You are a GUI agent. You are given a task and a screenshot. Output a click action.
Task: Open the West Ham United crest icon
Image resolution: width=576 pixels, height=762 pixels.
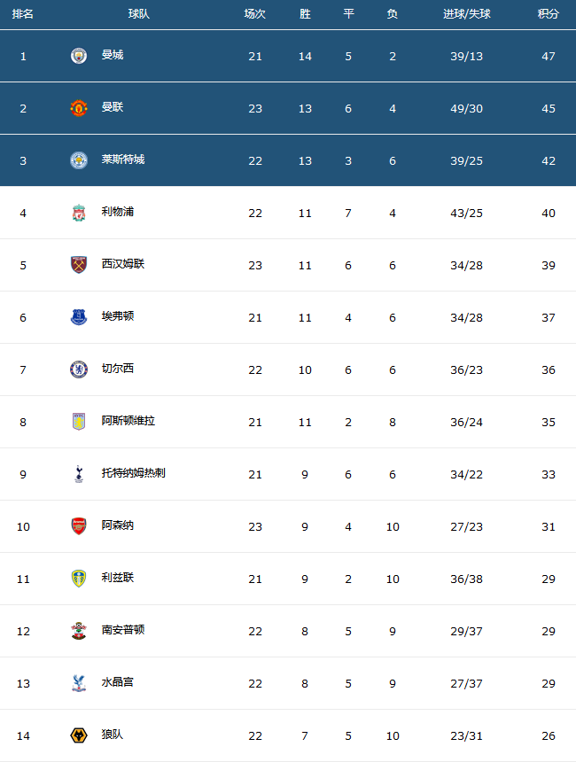point(79,265)
